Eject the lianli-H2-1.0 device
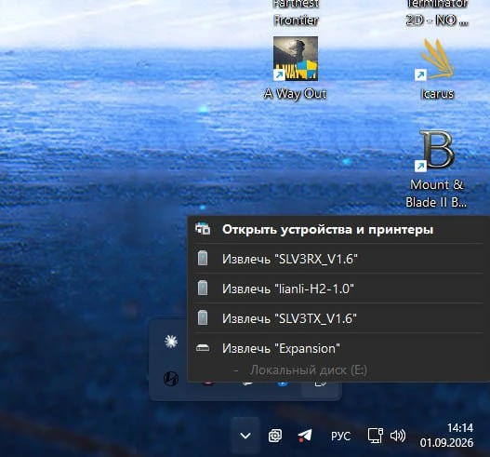Image resolution: width=490 pixels, height=457 pixels. (x=338, y=289)
